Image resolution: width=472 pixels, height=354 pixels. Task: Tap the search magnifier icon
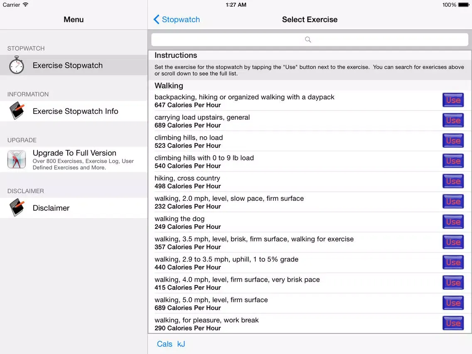pyautogui.click(x=307, y=39)
